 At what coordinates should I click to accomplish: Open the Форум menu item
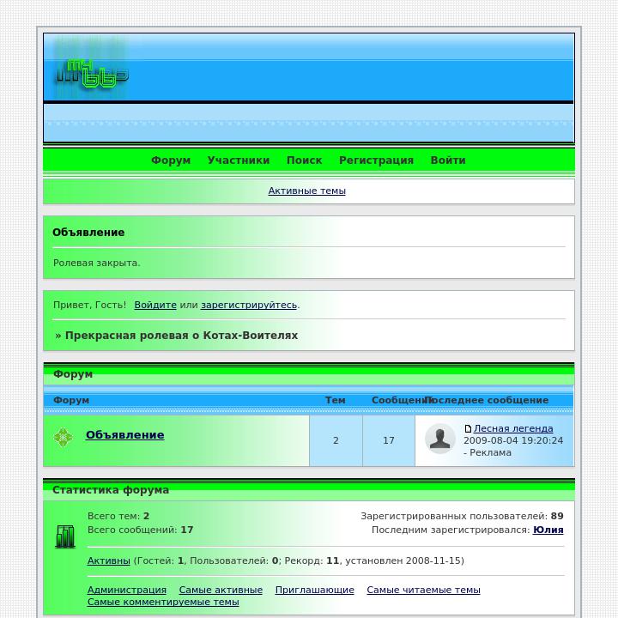(x=171, y=160)
